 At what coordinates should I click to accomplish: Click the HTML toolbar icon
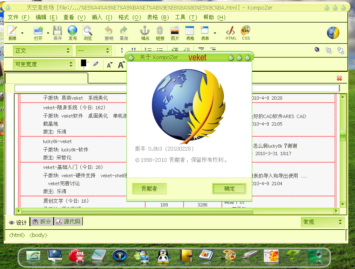point(231,30)
